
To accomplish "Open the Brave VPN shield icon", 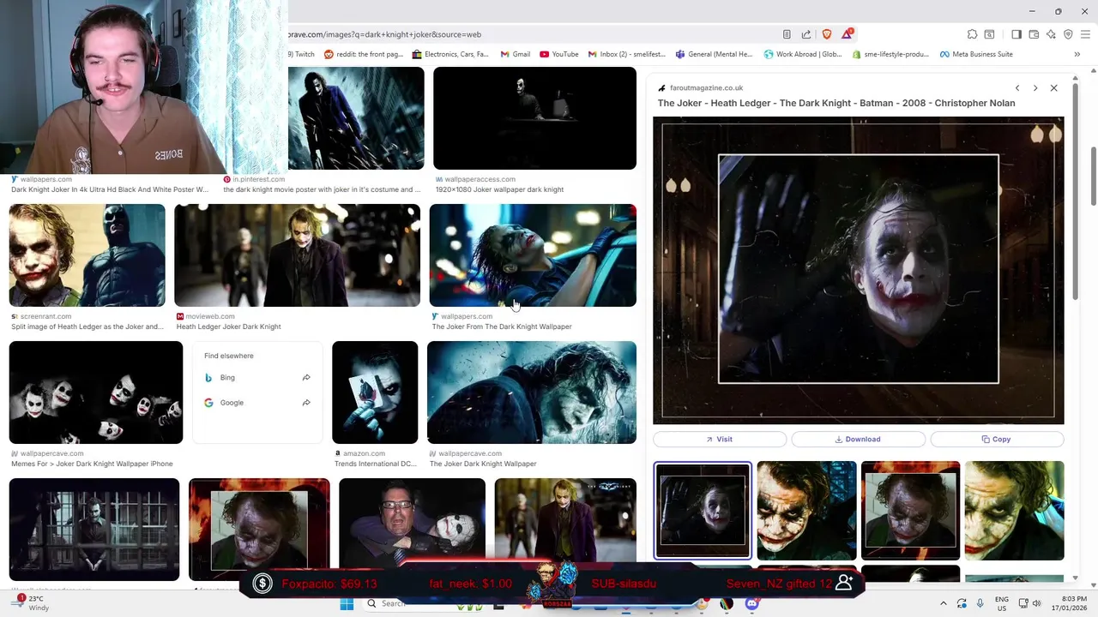I will [x=1068, y=34].
